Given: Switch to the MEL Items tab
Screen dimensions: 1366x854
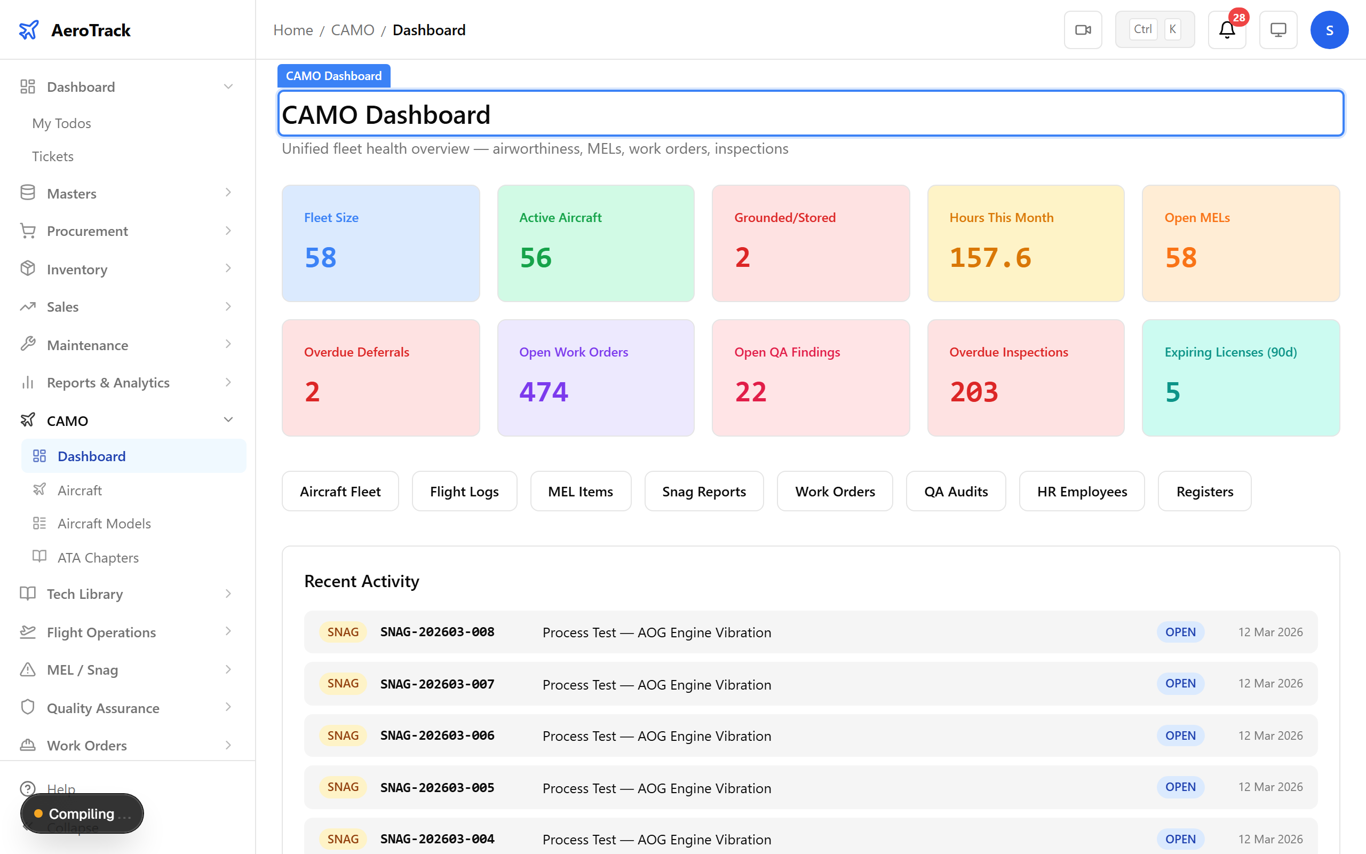Looking at the screenshot, I should coord(580,491).
